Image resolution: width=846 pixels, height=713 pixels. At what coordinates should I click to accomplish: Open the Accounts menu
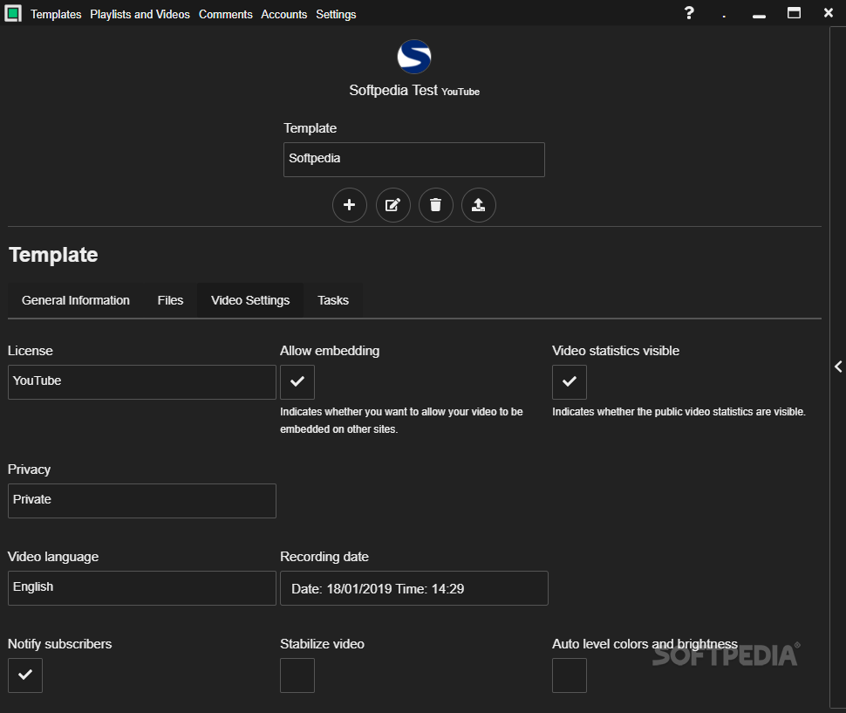[x=283, y=14]
